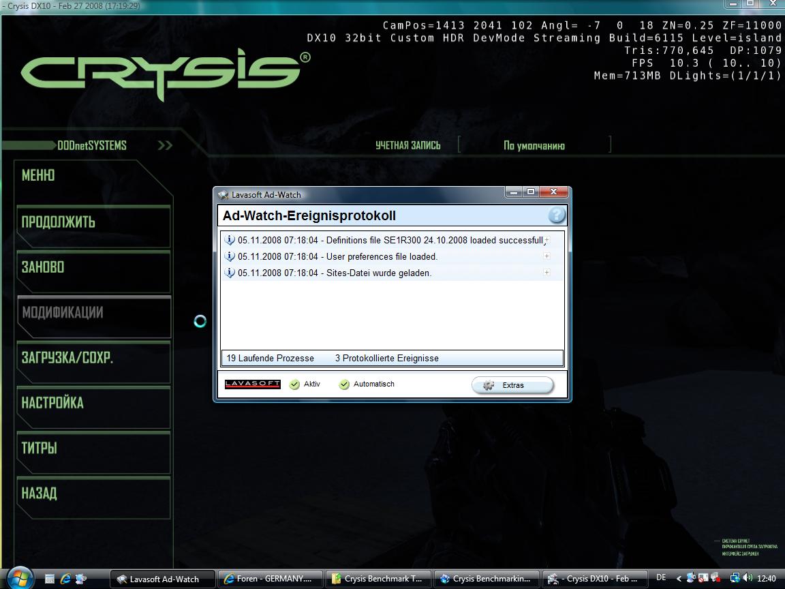785x589 pixels.
Task: Toggle the Automatisch status checkmark
Action: coord(344,384)
